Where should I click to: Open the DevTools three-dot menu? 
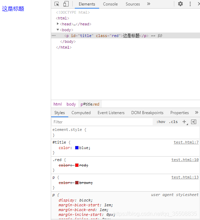[x=190, y=4]
